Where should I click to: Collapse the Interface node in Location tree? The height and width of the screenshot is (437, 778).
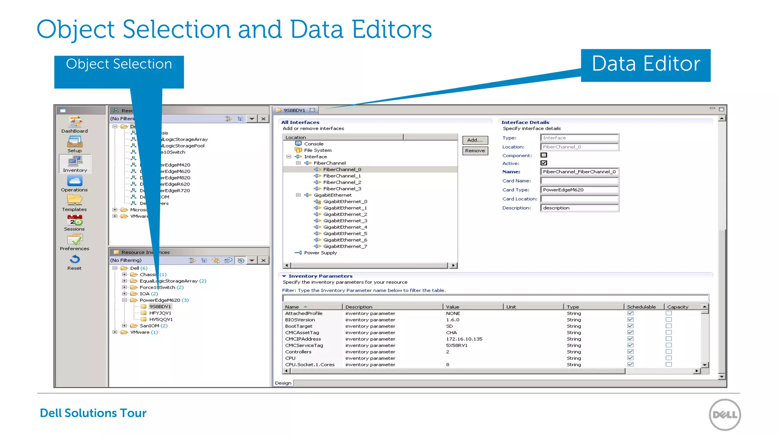(x=289, y=157)
